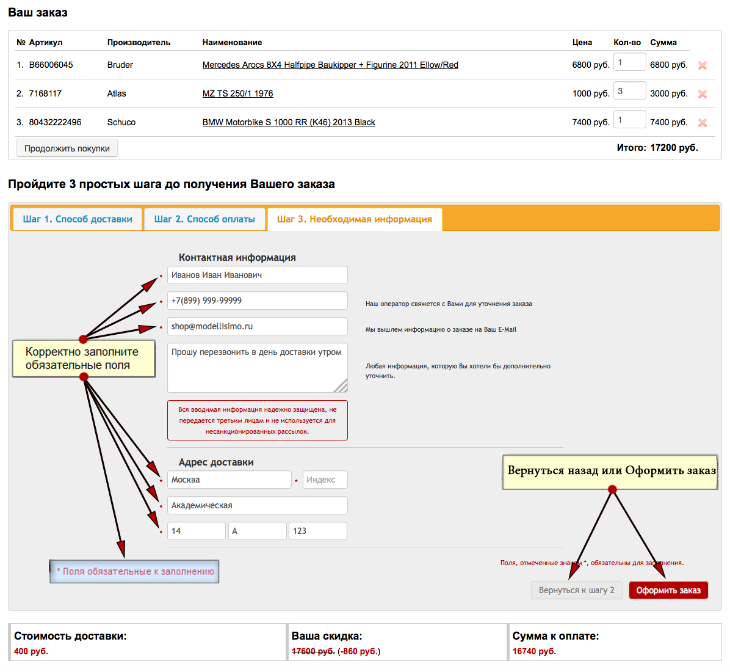Click the street field Академическая
Image resolution: width=730 pixels, height=672 pixels.
(257, 505)
